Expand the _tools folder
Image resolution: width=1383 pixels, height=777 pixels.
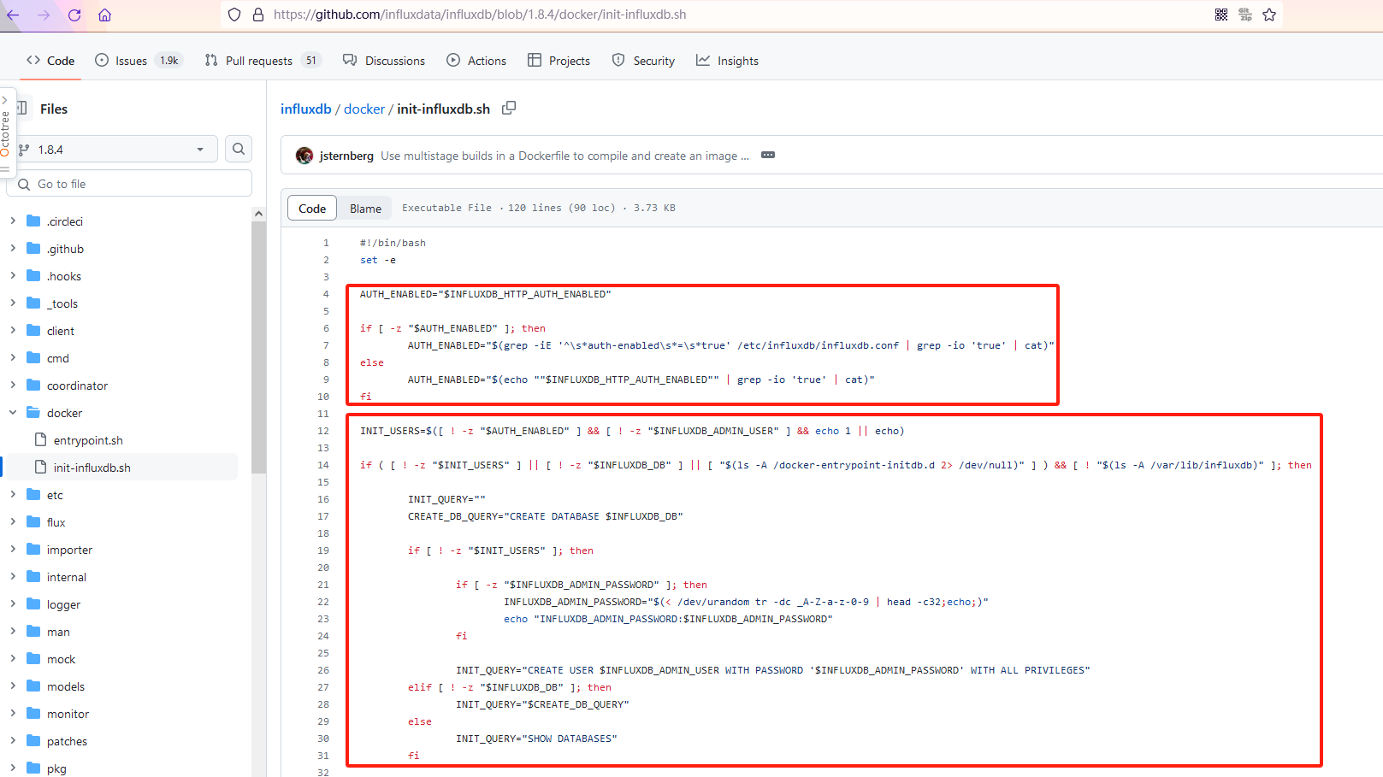(13, 303)
